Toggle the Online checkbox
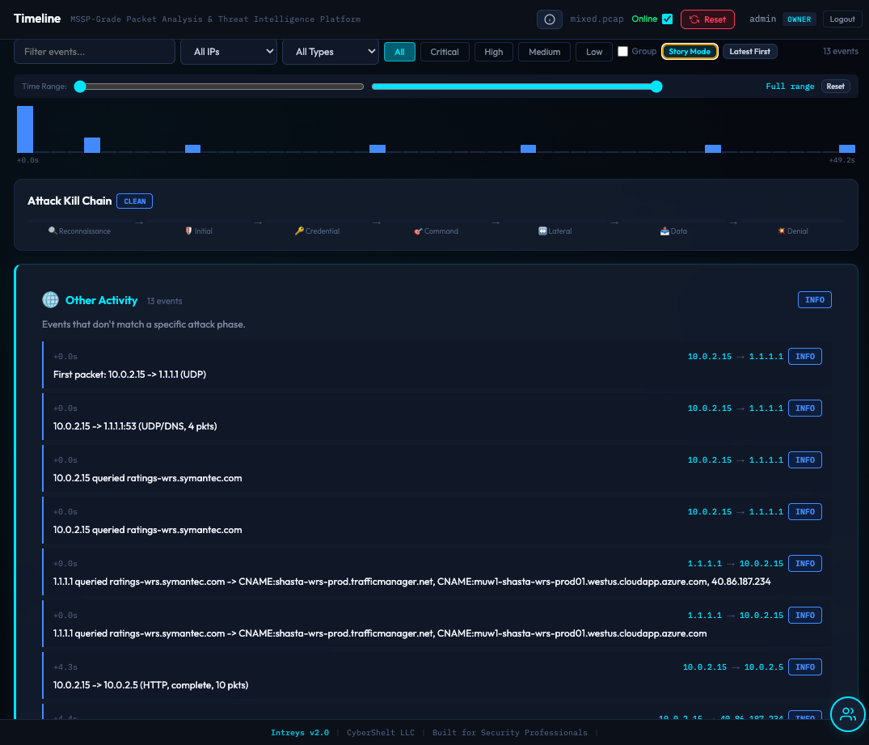The width and height of the screenshot is (869, 745). coord(667,19)
